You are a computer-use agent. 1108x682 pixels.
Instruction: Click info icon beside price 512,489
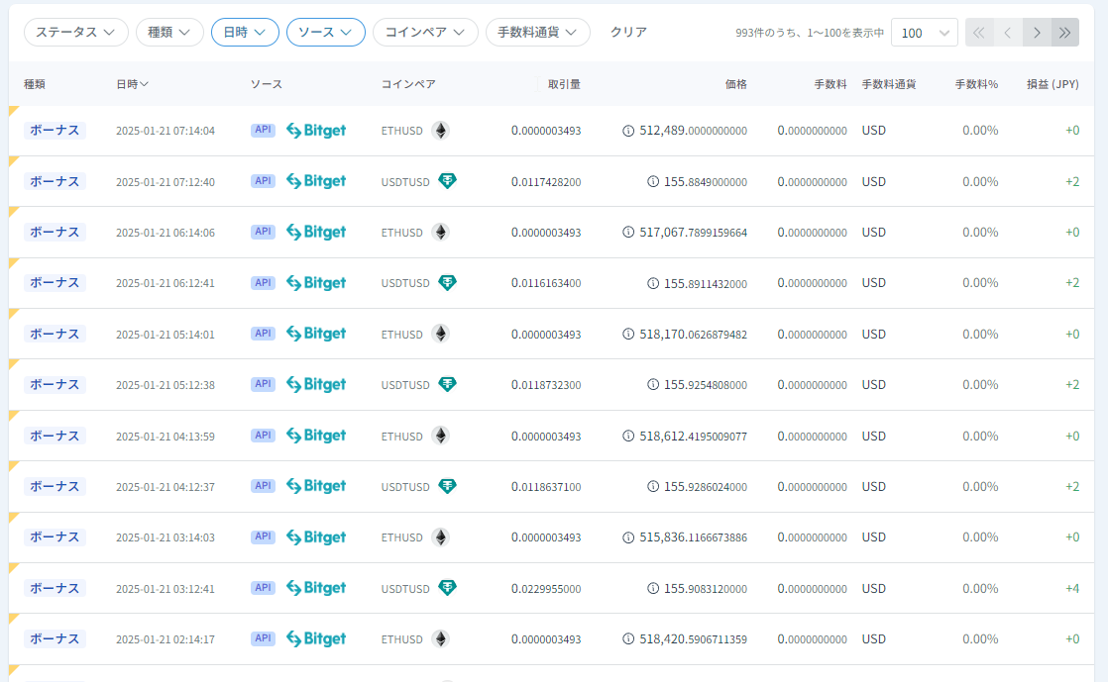[628, 131]
